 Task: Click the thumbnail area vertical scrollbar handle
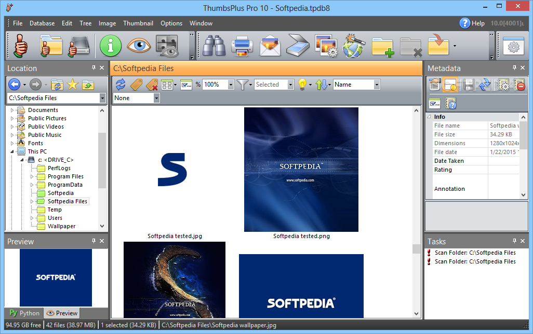pyautogui.click(x=417, y=249)
